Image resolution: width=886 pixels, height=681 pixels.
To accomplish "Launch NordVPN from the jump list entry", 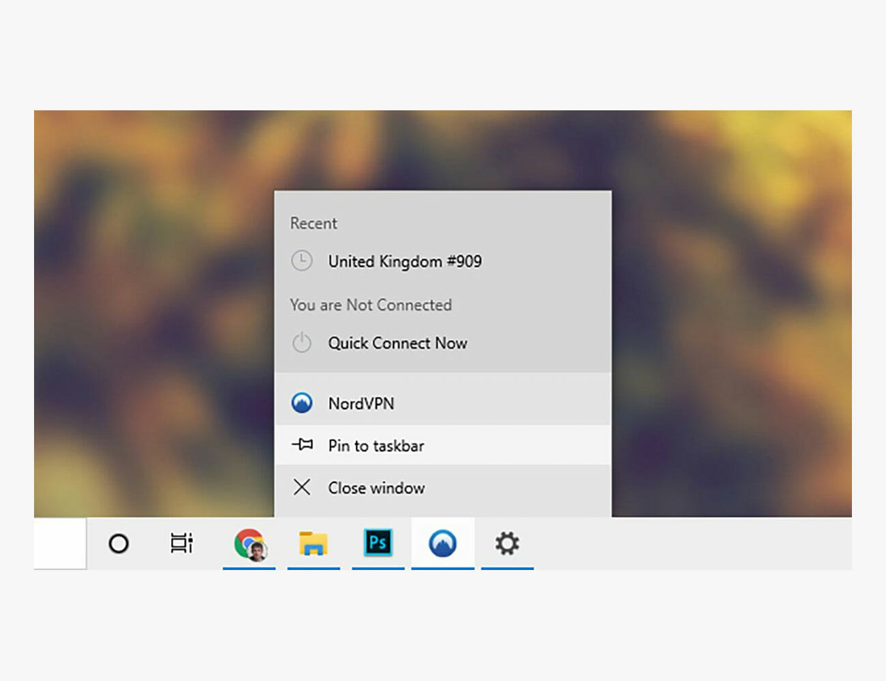I will pyautogui.click(x=361, y=404).
